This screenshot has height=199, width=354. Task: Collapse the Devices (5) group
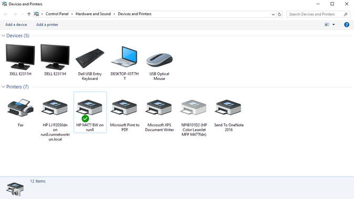pyautogui.click(x=3, y=36)
